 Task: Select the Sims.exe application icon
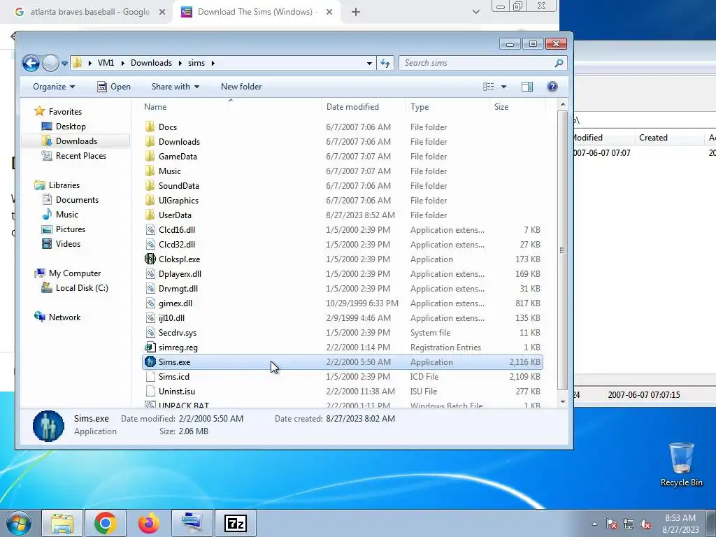click(150, 361)
